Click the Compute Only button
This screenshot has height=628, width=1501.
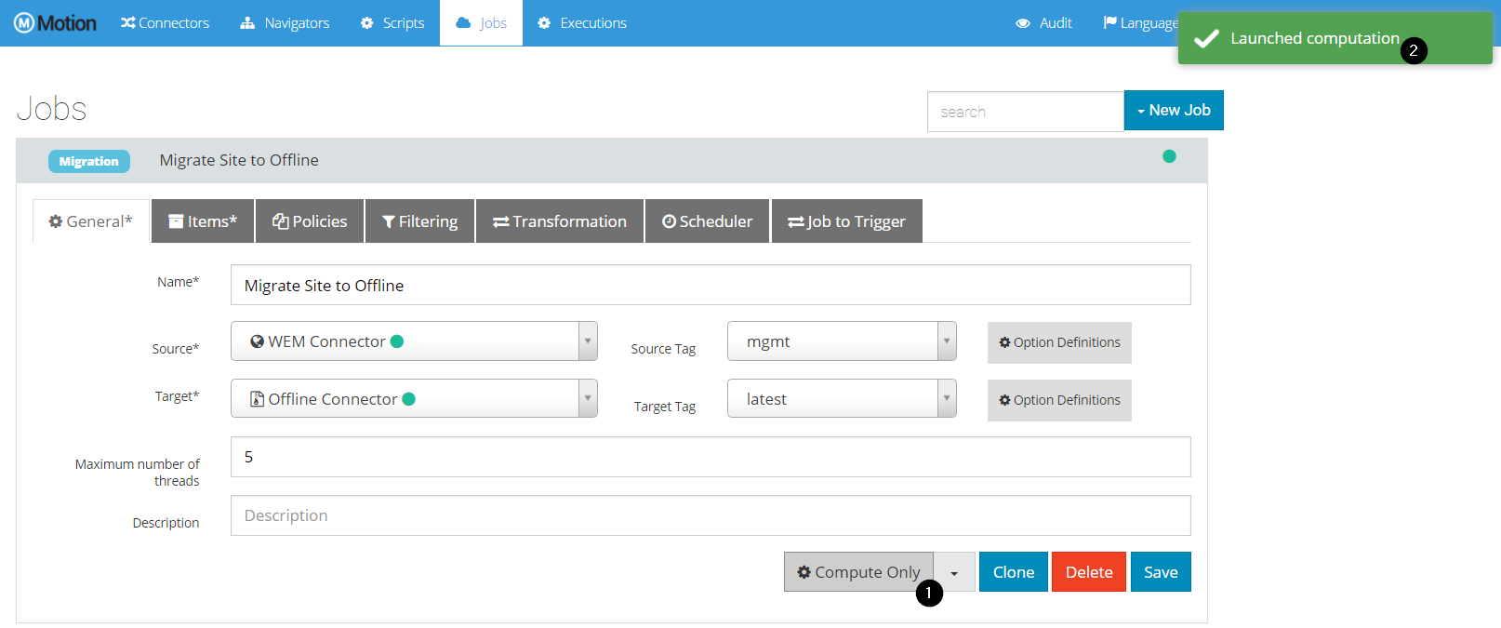(858, 572)
